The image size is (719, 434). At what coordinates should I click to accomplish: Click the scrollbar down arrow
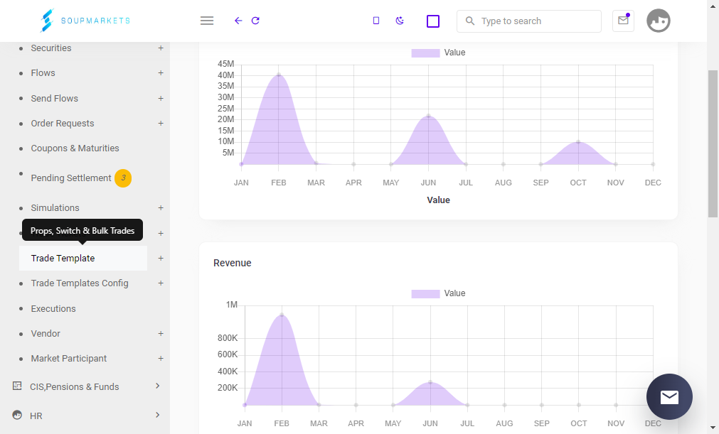click(713, 428)
